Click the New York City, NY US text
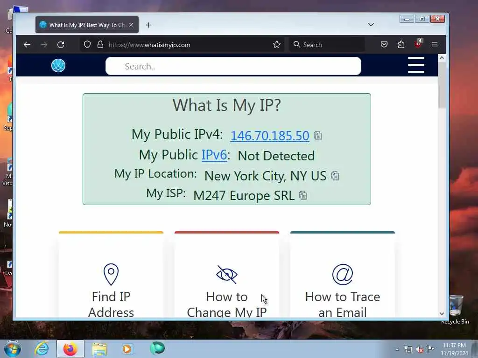The width and height of the screenshot is (478, 358). [265, 176]
